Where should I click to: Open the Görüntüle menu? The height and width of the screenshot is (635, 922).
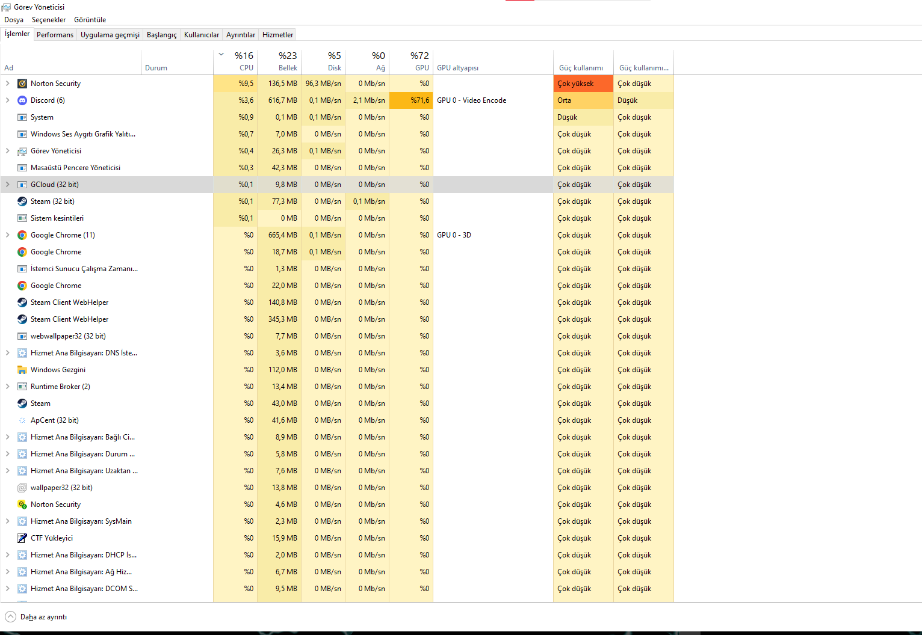click(90, 20)
